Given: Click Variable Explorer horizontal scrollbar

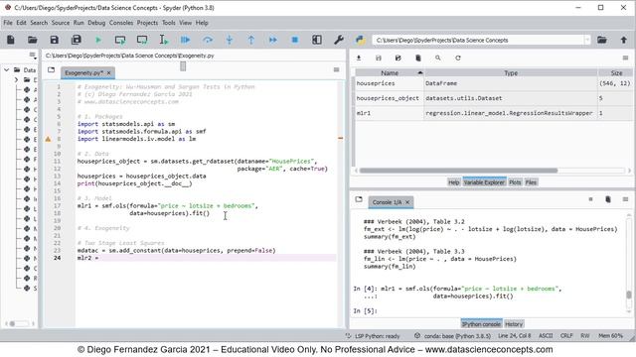Looking at the screenshot, I should point(458,171).
